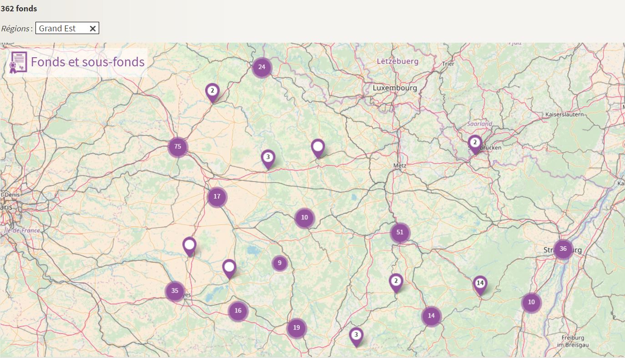Click the 362 fonds result count
This screenshot has width=625, height=358.
(19, 8)
